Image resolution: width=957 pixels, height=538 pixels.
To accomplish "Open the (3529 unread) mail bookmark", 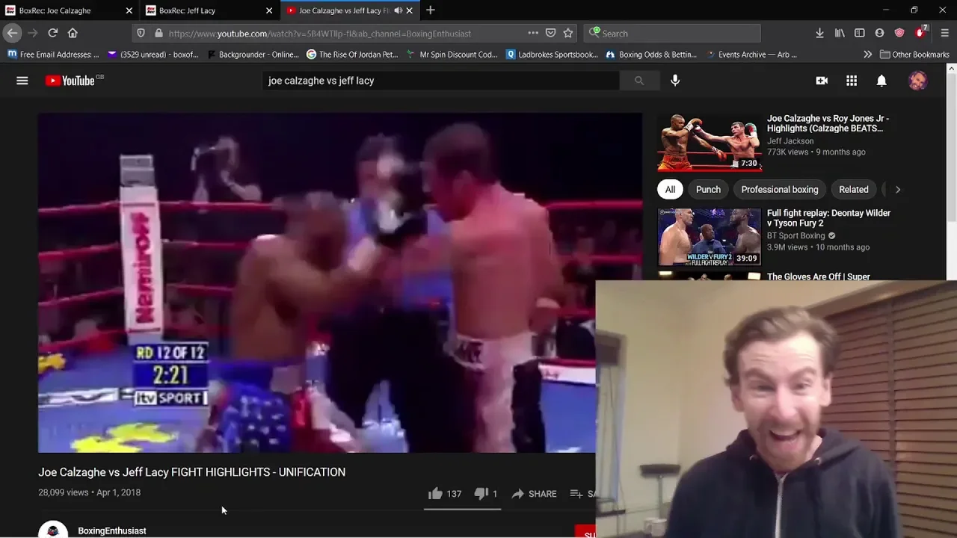I will [153, 55].
